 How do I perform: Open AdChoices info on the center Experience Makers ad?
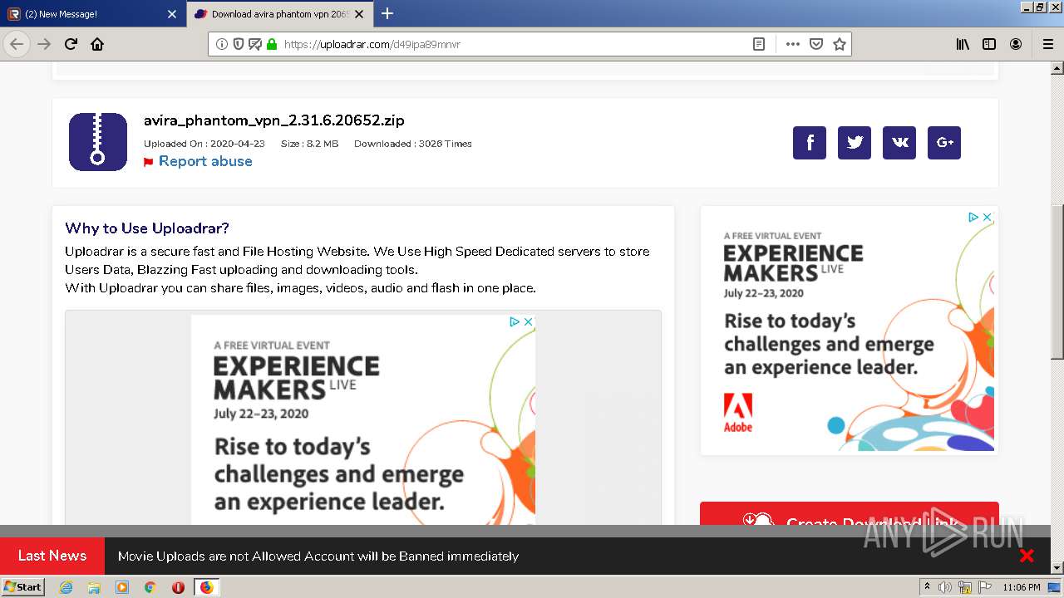click(515, 322)
